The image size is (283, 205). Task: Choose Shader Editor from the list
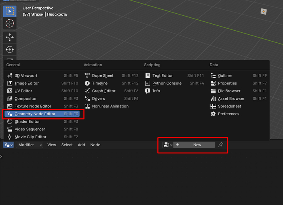tap(27, 121)
